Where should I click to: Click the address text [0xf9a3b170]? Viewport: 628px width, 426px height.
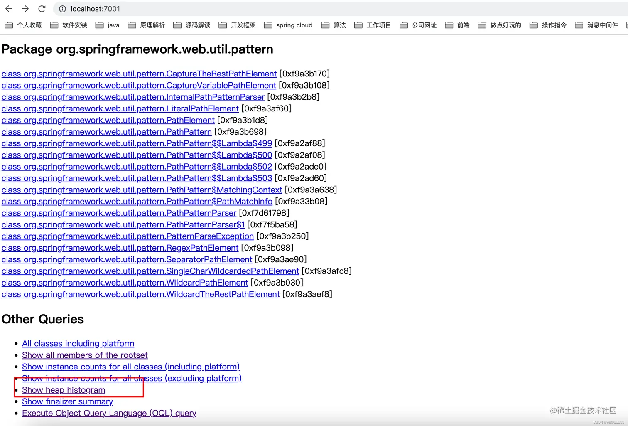tap(304, 74)
